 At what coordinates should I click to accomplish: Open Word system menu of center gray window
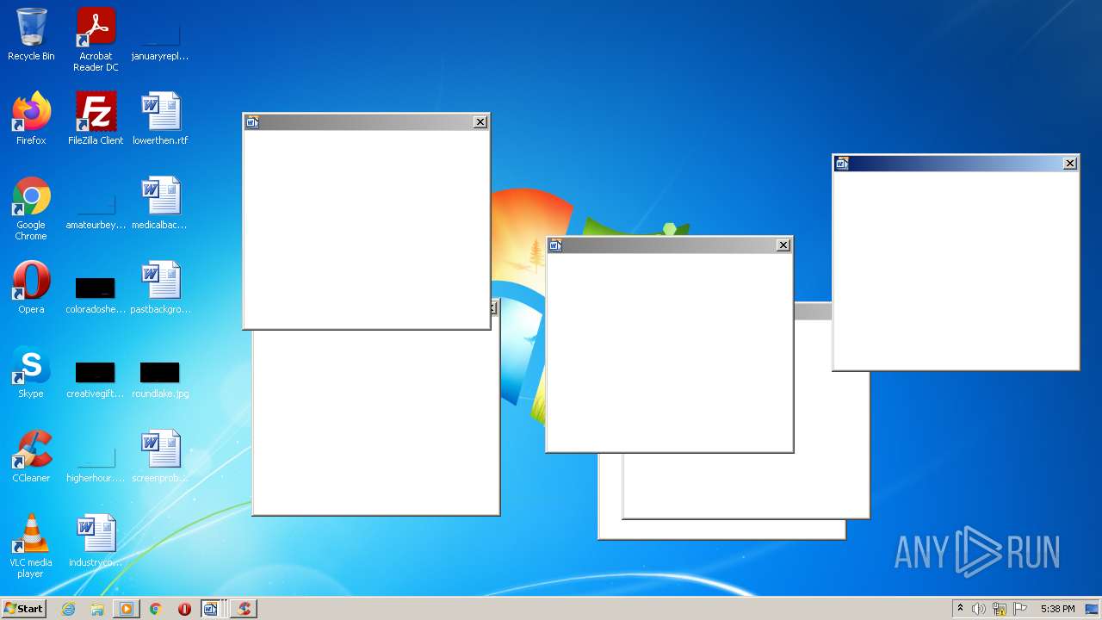[555, 245]
